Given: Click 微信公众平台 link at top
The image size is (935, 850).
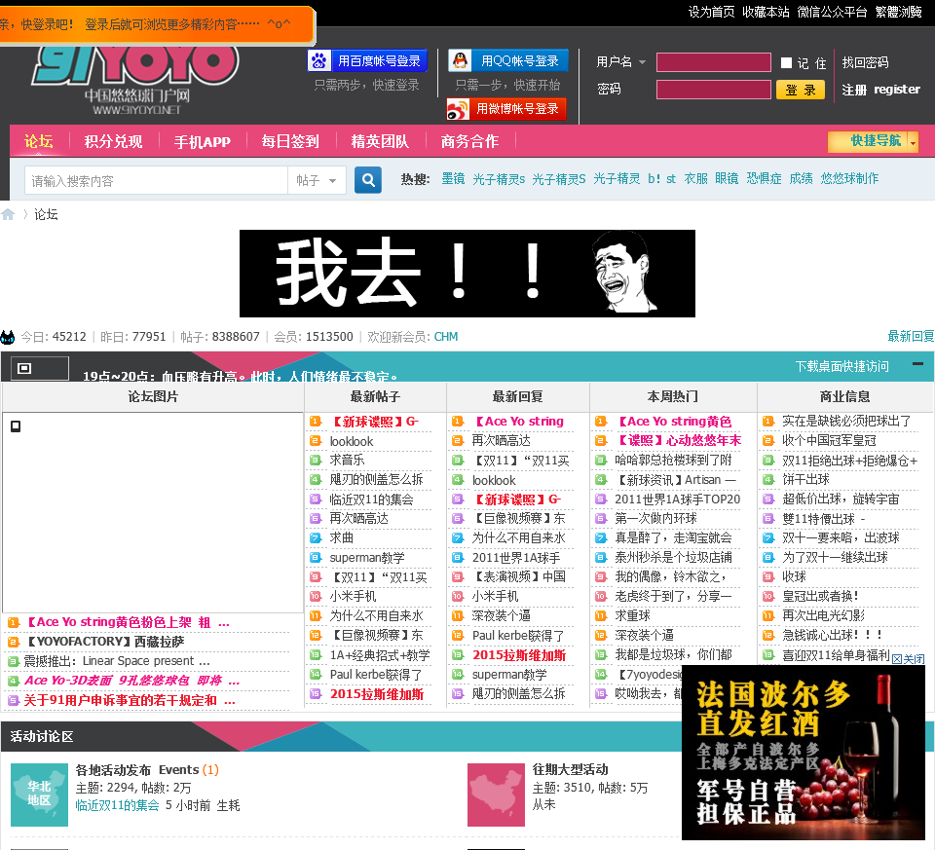Looking at the screenshot, I should click(832, 12).
